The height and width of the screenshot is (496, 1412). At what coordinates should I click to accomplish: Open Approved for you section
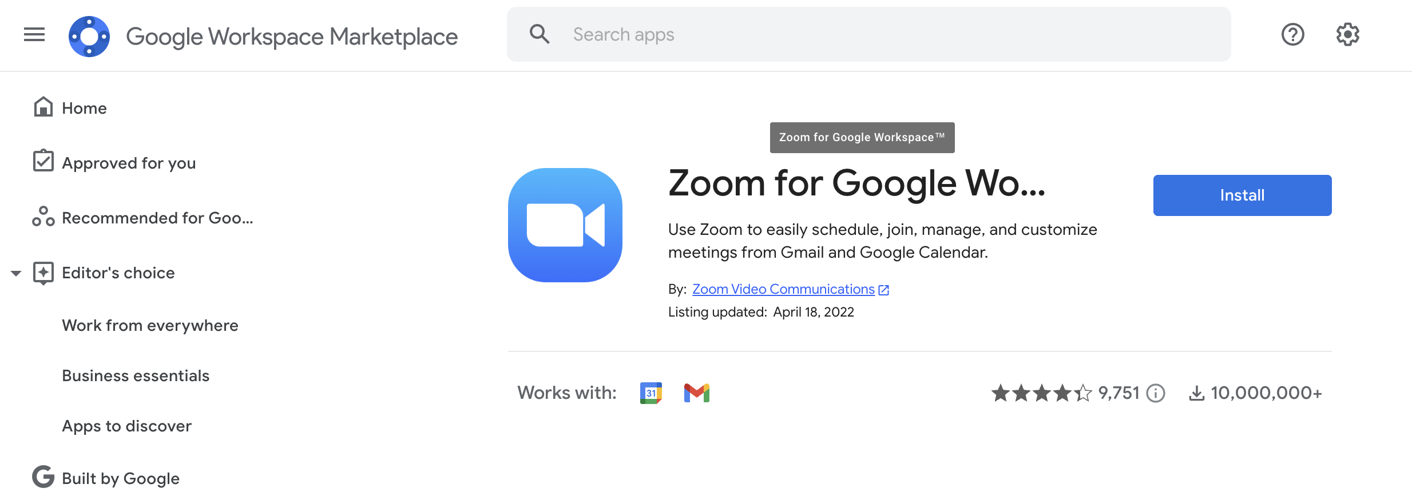click(x=128, y=163)
